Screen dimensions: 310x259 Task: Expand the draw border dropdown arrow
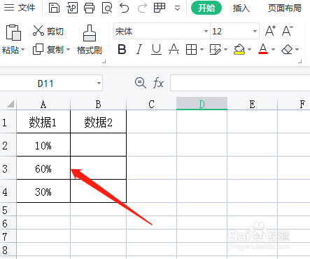[x=225, y=49]
